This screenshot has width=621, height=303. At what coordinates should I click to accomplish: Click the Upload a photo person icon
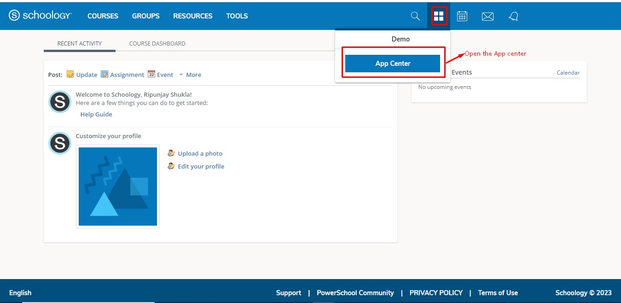(x=171, y=153)
